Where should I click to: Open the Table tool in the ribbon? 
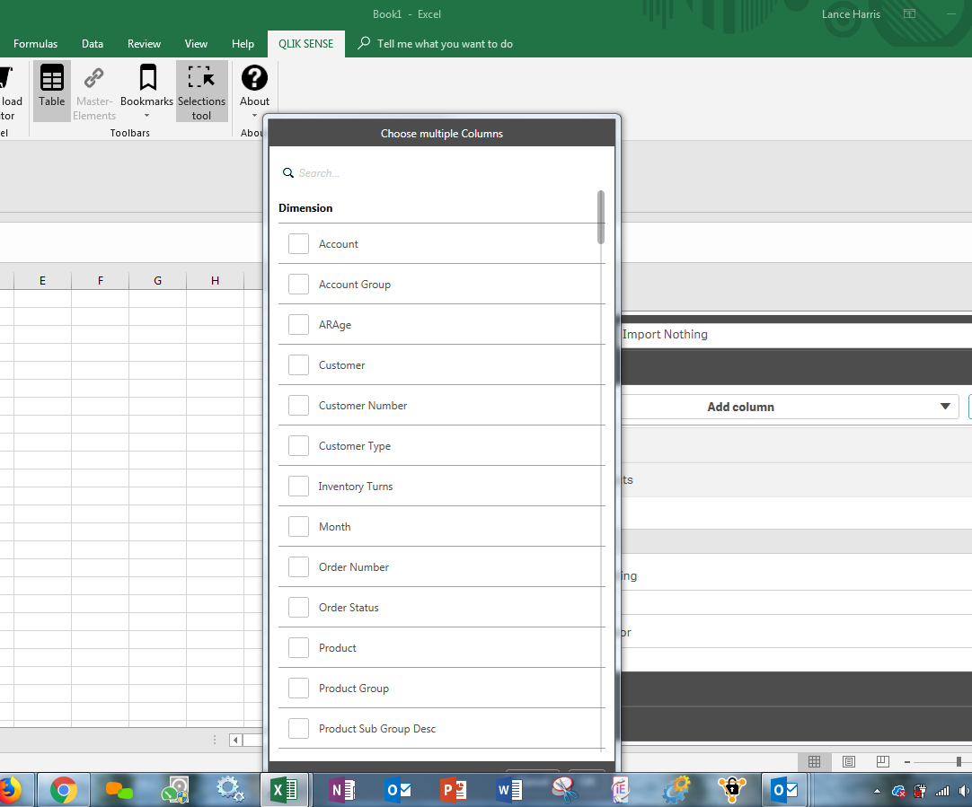coord(51,91)
